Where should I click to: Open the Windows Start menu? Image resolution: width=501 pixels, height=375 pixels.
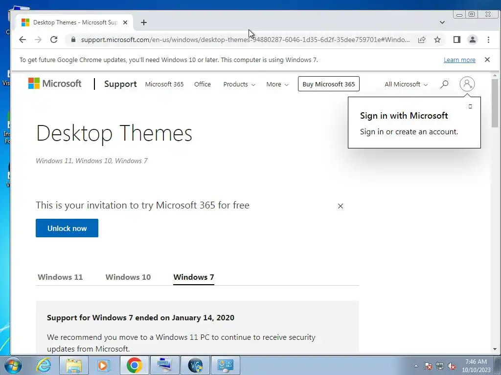click(x=13, y=365)
